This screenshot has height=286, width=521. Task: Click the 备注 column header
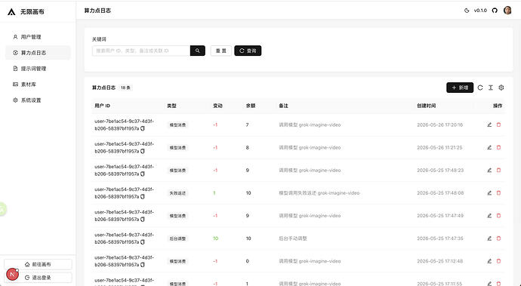coord(283,106)
